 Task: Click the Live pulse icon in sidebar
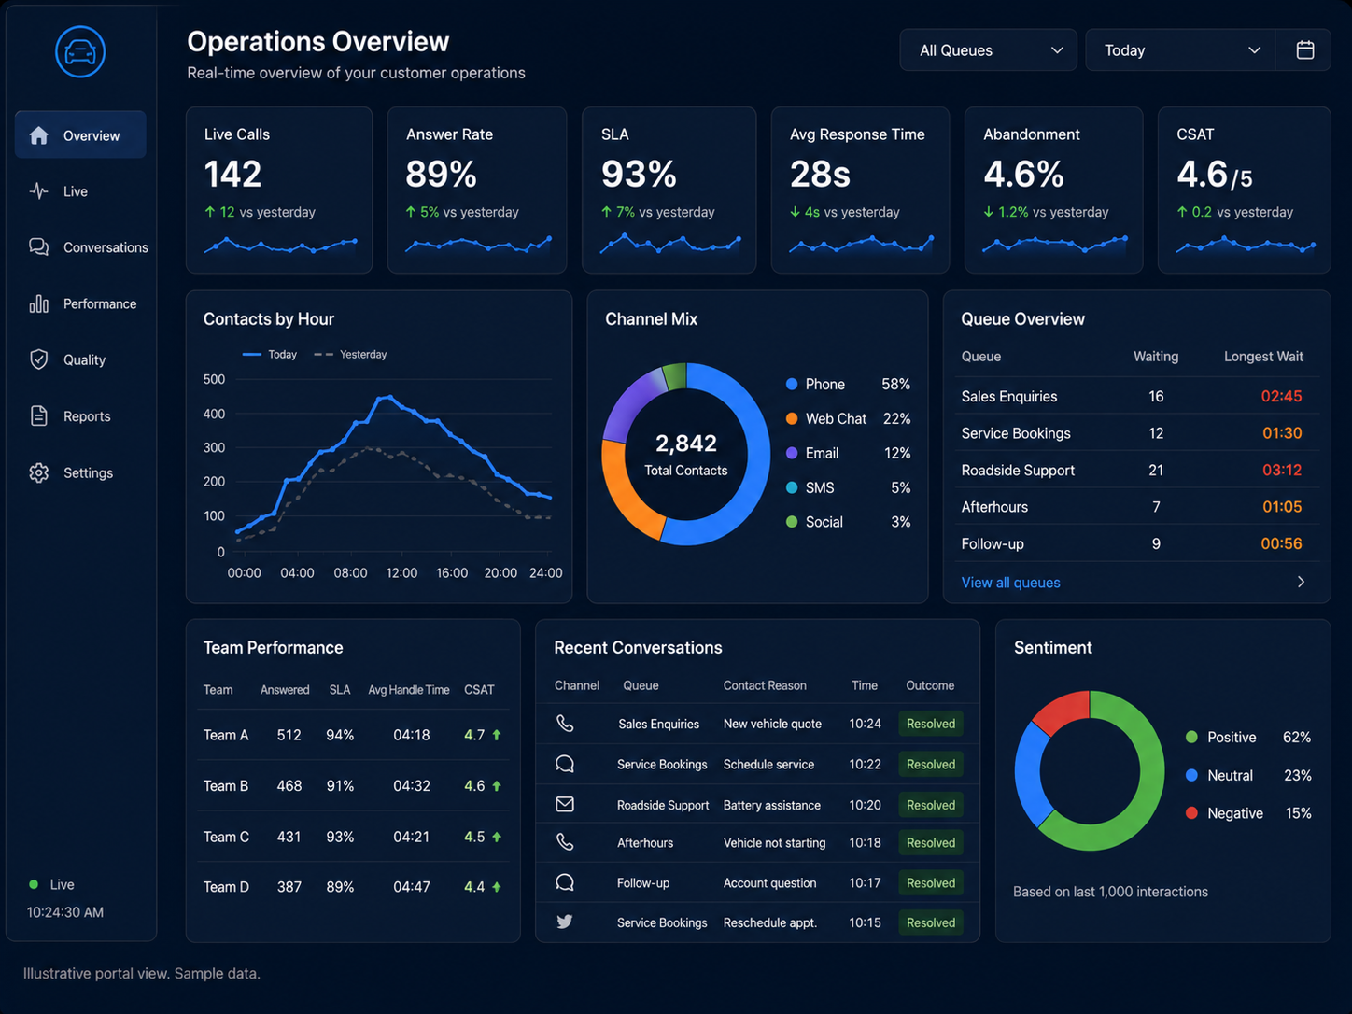tap(38, 191)
